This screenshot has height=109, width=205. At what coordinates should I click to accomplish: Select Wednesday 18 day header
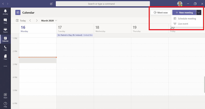coord(113,29)
